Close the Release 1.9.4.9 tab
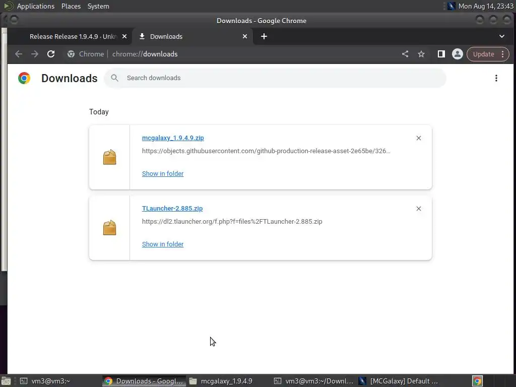Viewport: 516px width, 387px height. pos(124,36)
